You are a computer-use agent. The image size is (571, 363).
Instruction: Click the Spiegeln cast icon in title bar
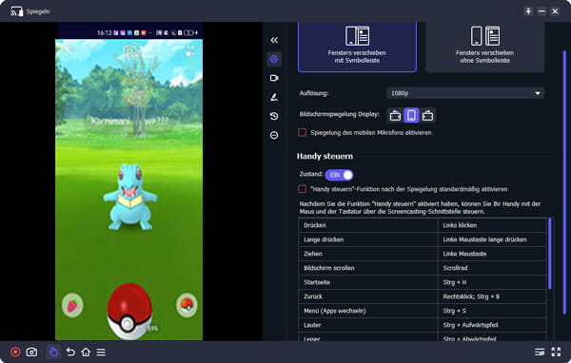point(17,11)
